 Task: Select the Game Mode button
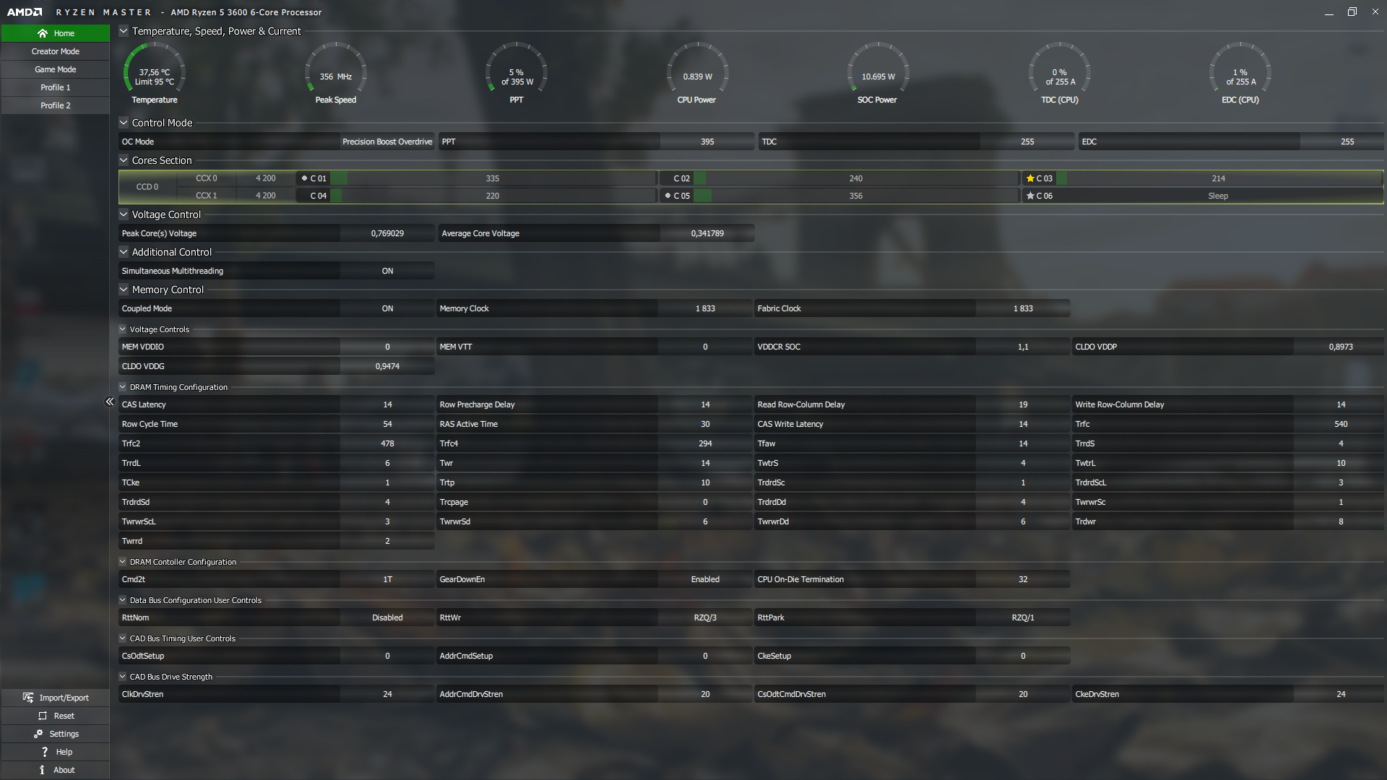pos(55,69)
